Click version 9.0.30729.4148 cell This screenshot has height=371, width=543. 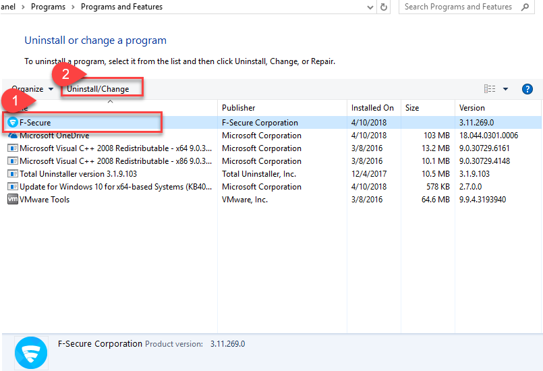click(484, 161)
